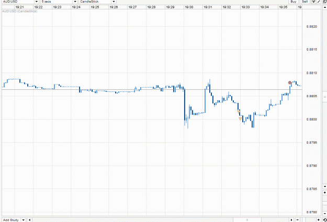
Task: Click horizontal zoom in plus icon
Action: pyautogui.click(x=319, y=220)
